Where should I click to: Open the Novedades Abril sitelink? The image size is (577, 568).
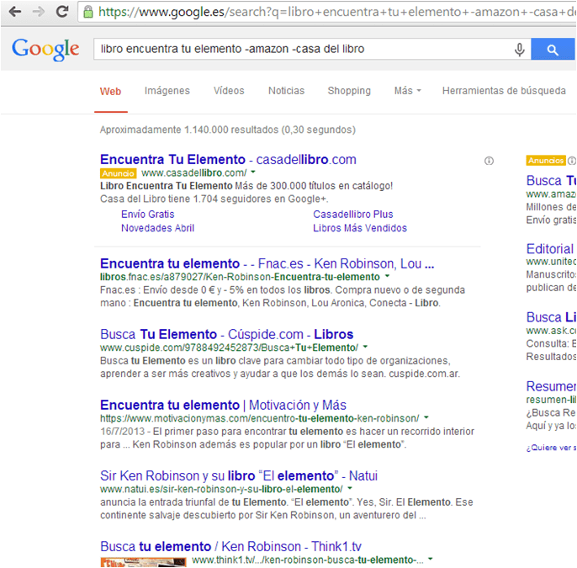point(157,228)
